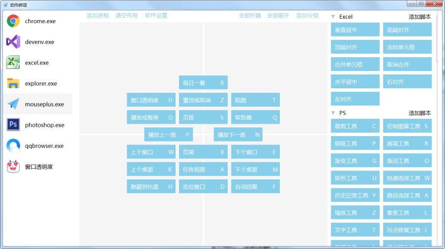Click the 裁剪工具 C script button

coord(355,126)
